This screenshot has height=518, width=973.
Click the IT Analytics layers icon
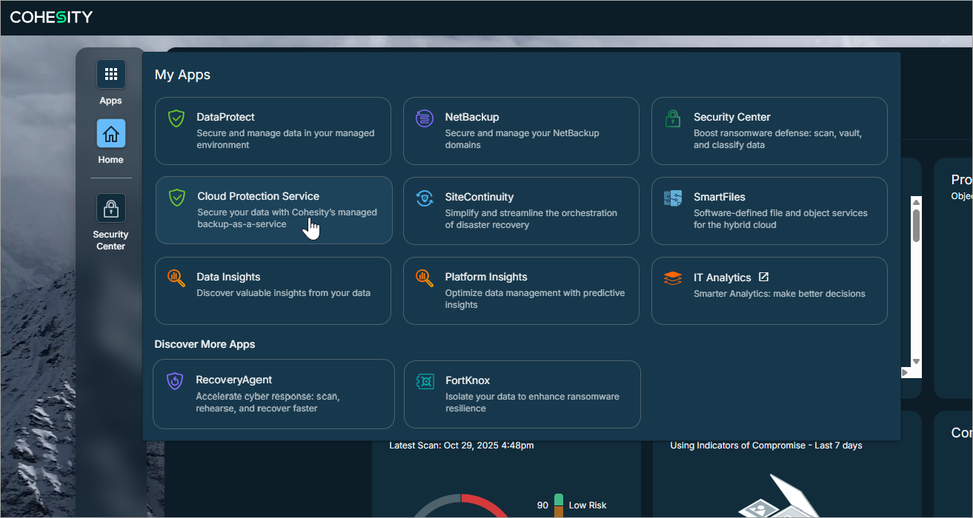coord(673,278)
